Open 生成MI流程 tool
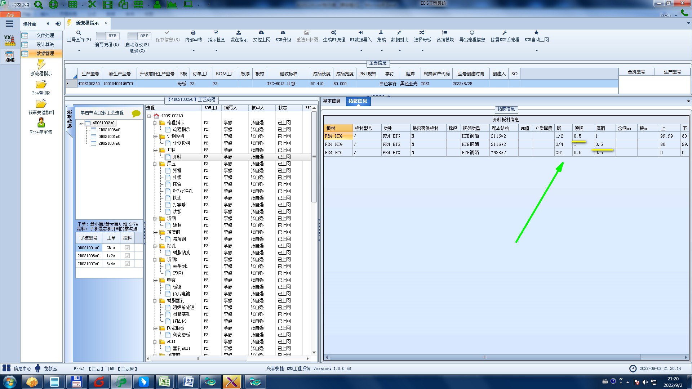Image resolution: width=692 pixels, height=389 pixels. [x=334, y=33]
